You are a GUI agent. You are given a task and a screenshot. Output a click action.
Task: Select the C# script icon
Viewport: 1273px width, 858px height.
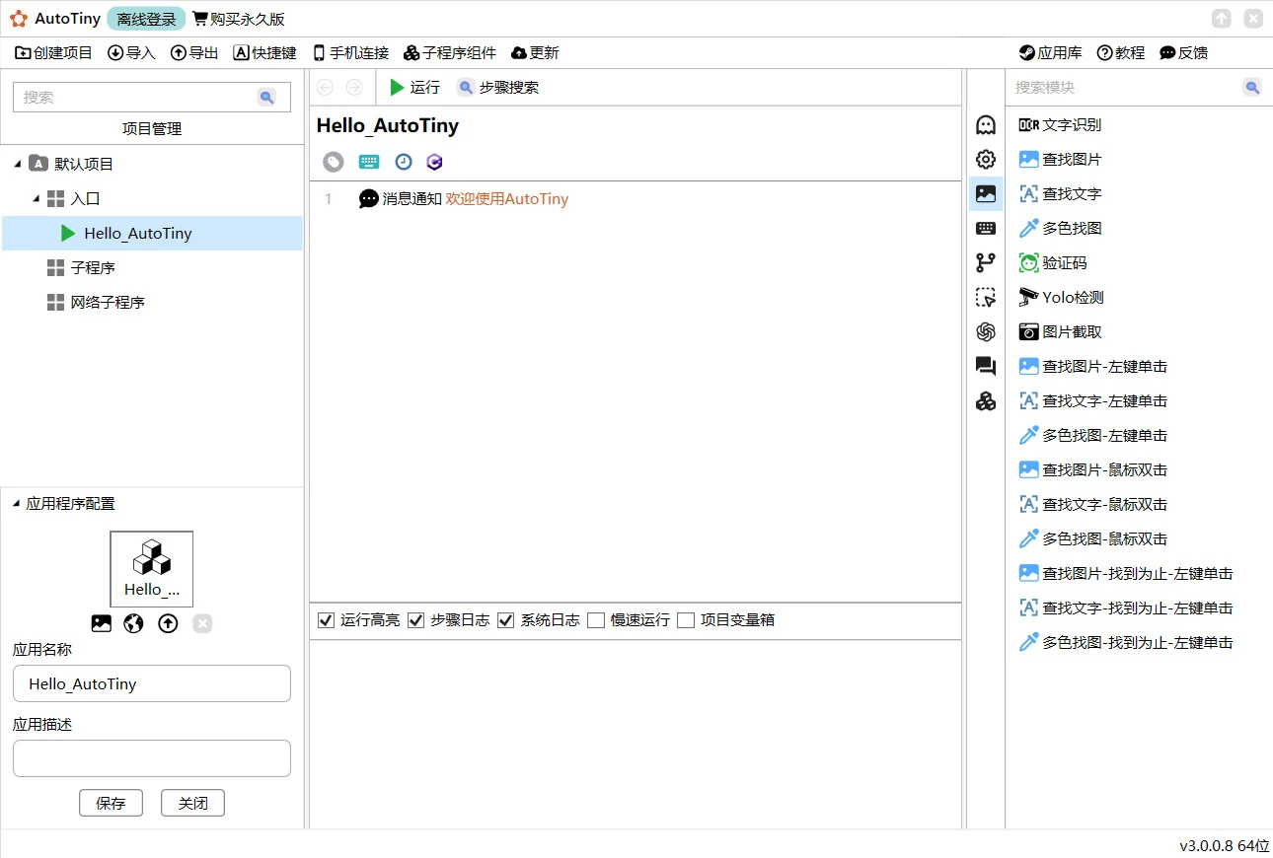[434, 162]
